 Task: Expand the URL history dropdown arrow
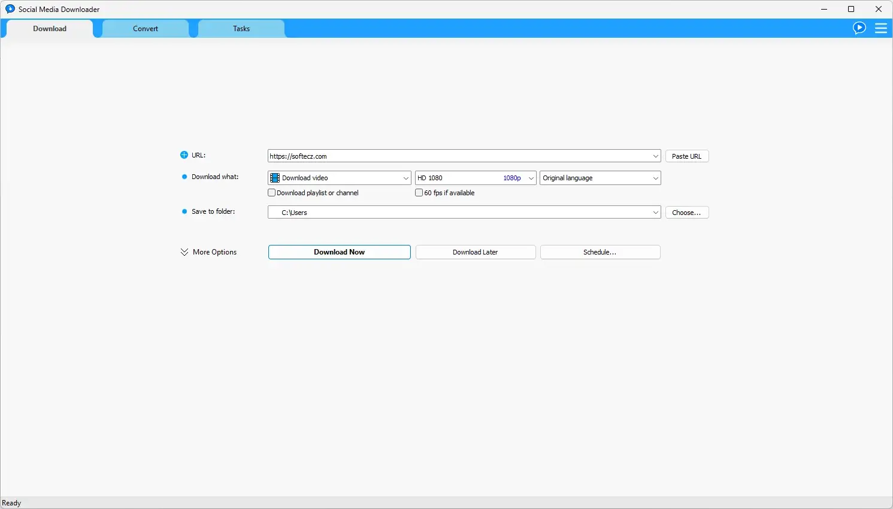pos(655,156)
